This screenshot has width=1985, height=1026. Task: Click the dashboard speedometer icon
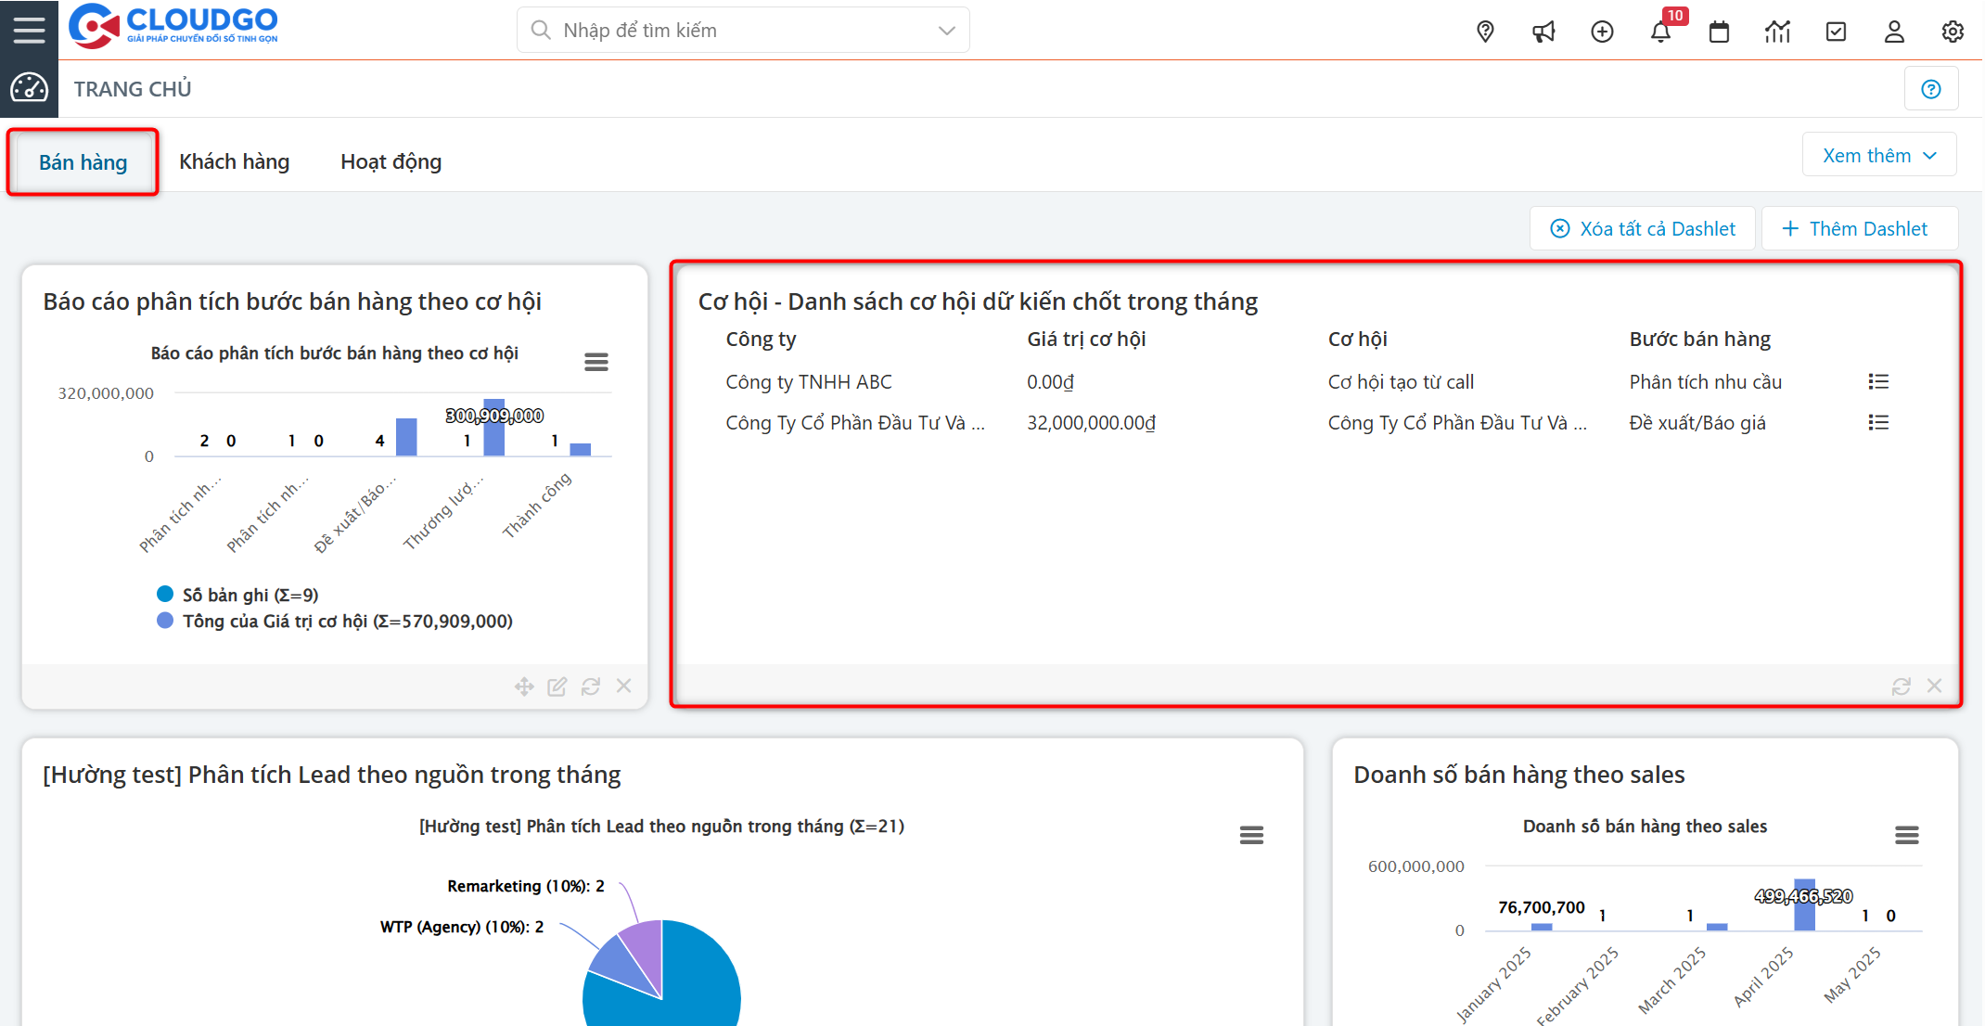coord(29,88)
